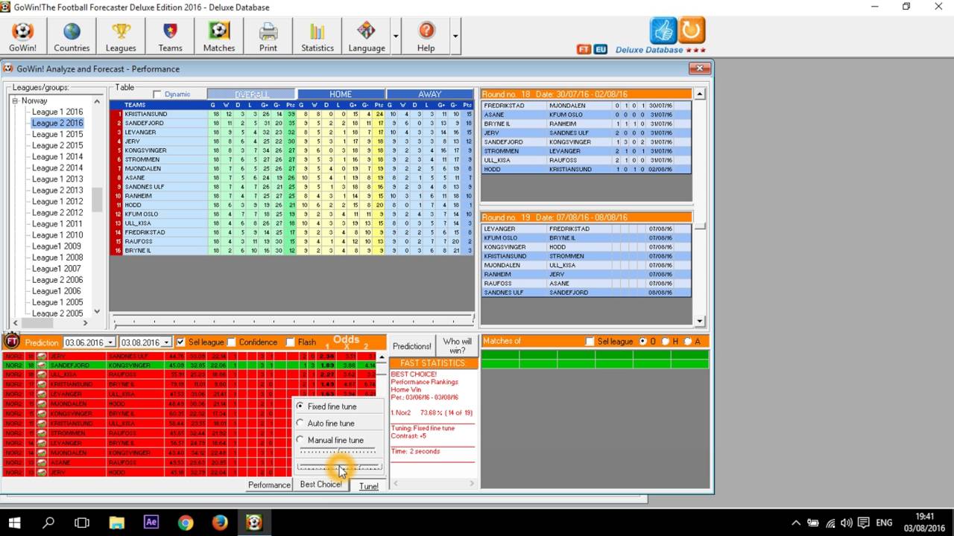
Task: Adjust the manual fine tune slider
Action: (x=338, y=450)
